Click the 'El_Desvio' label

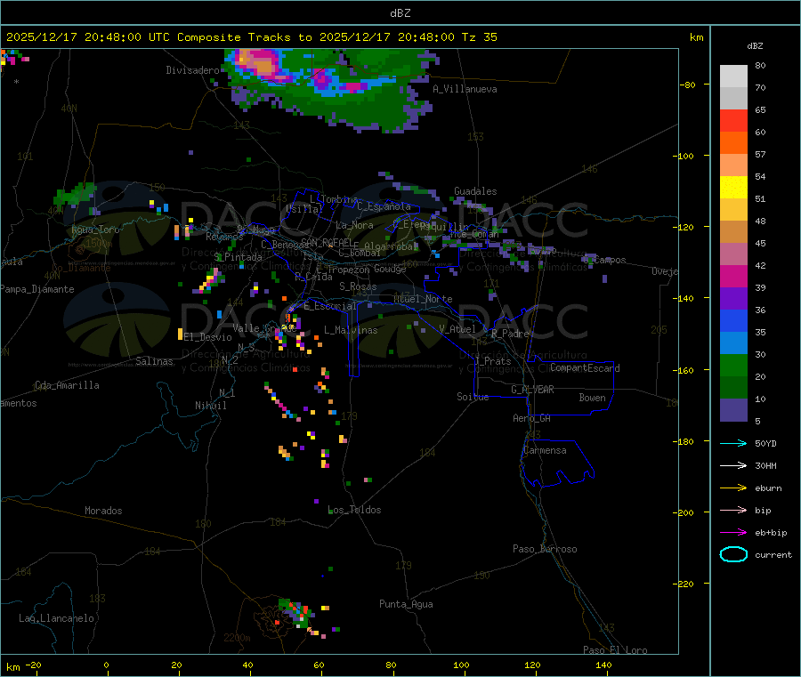(208, 337)
